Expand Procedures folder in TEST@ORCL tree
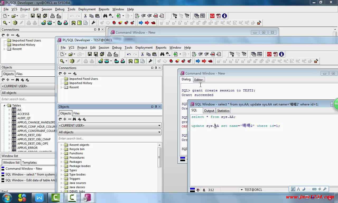Screen dimensions: 338x203 click(x=62, y=158)
